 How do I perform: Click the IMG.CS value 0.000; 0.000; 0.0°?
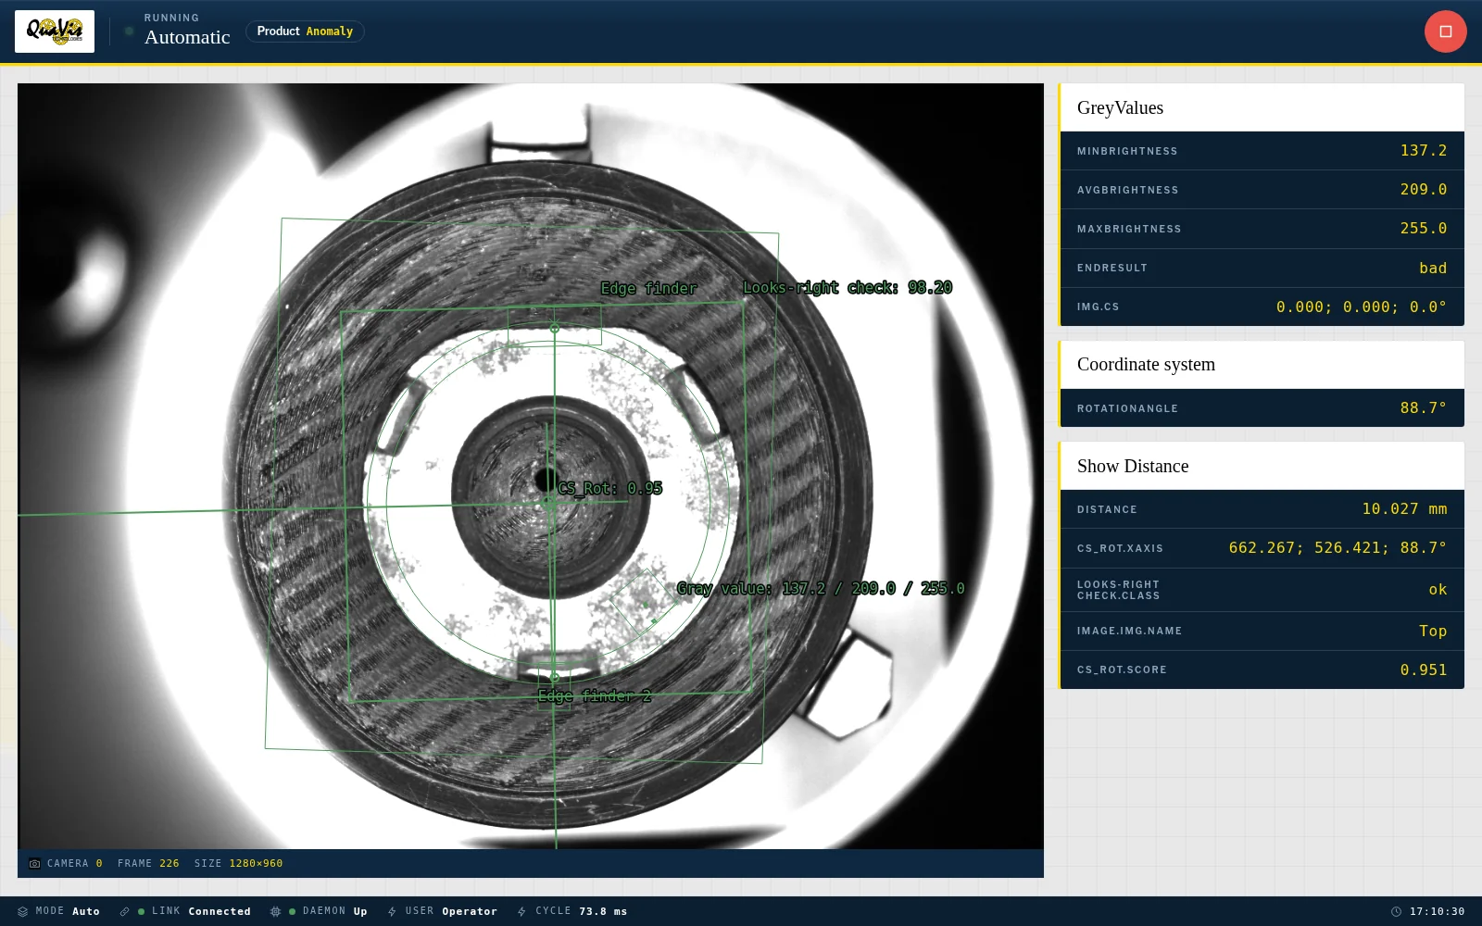tap(1362, 307)
